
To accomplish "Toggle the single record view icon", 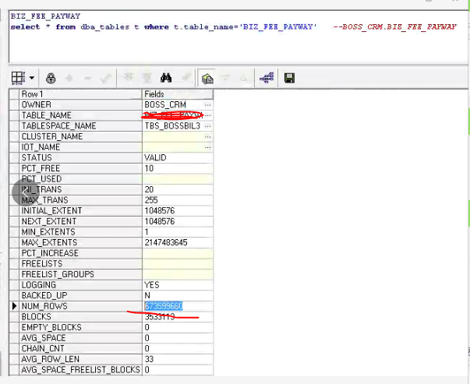I will pyautogui.click(x=207, y=78).
